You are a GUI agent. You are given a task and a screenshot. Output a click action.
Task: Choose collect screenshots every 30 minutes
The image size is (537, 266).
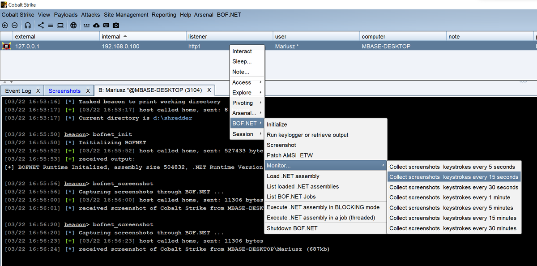point(454,228)
